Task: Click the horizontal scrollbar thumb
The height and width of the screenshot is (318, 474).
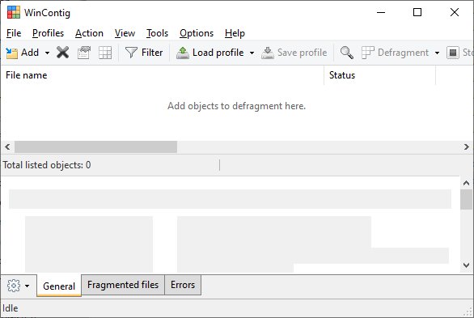Action: coord(95,147)
